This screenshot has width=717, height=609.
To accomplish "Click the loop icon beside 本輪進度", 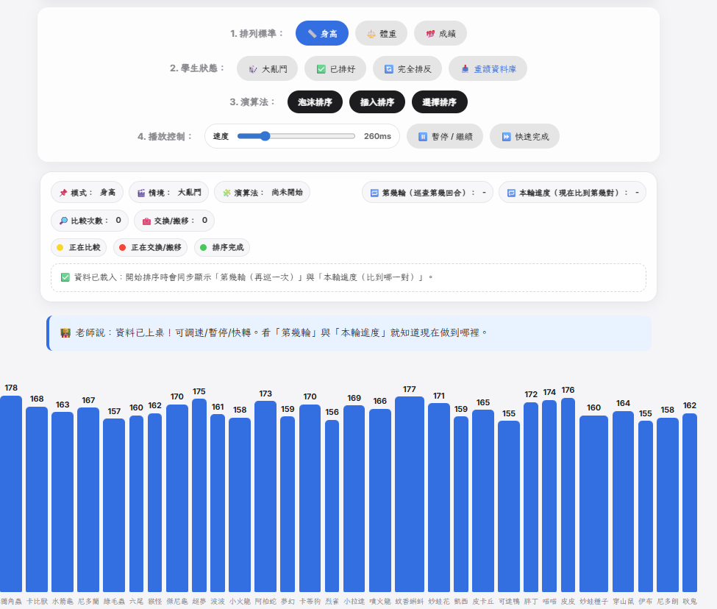I will click(x=511, y=193).
